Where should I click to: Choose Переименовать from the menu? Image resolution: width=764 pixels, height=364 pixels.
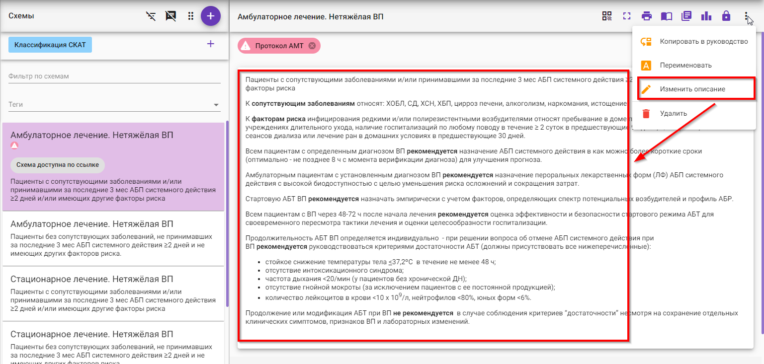tap(694, 66)
